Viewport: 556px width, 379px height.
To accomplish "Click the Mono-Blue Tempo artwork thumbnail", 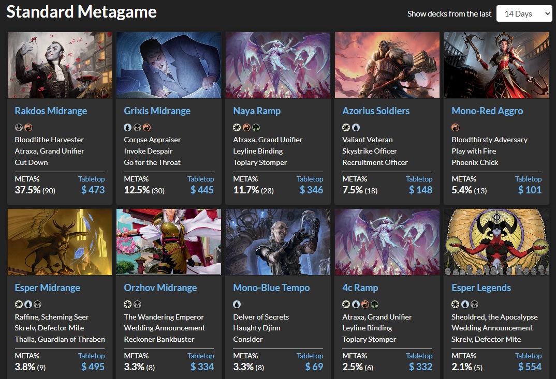I will [x=278, y=242].
